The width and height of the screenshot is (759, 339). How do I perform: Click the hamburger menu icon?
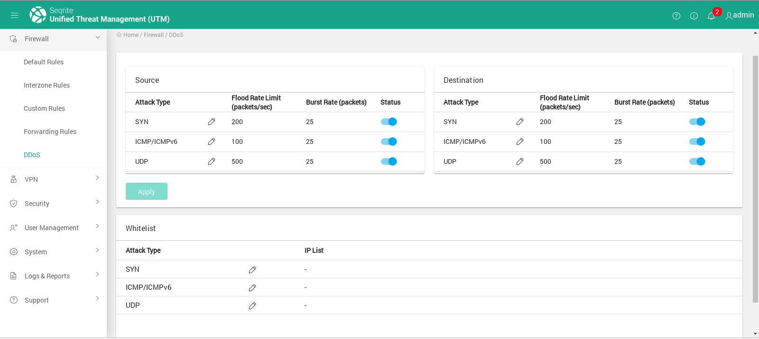point(14,15)
